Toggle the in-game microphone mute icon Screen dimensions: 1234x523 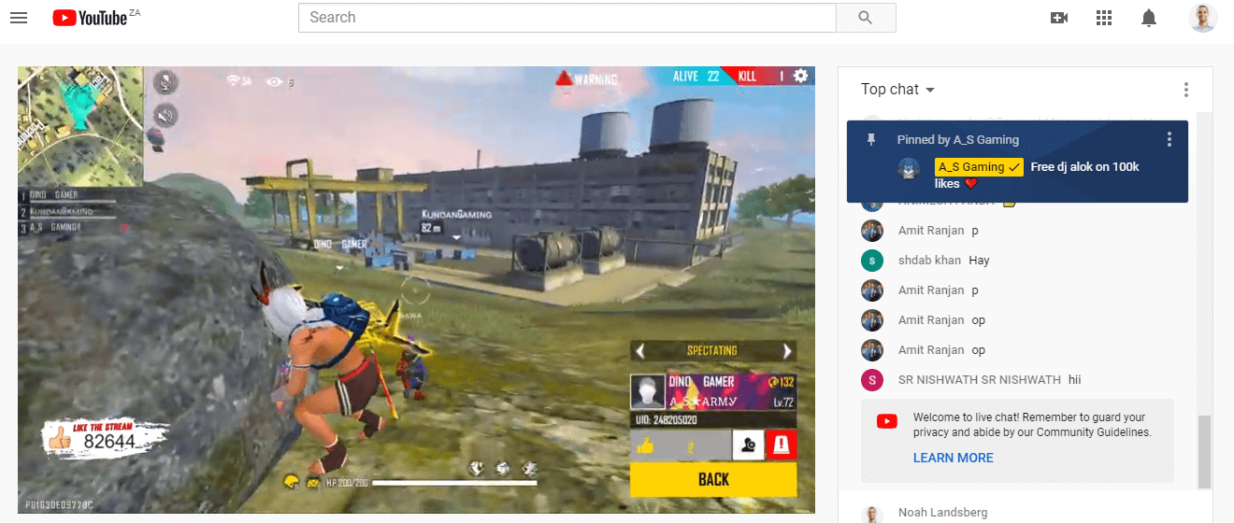[x=165, y=82]
